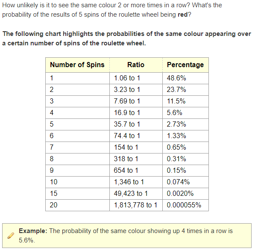Click the row for 20 spins
Screen dimensions: 255x251
tap(127, 205)
